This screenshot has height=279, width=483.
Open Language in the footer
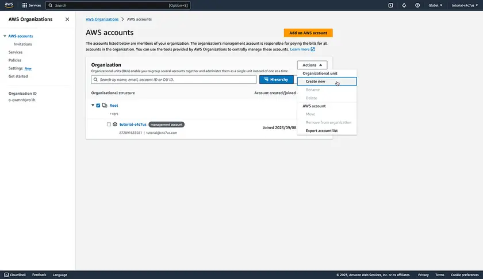[60, 274]
